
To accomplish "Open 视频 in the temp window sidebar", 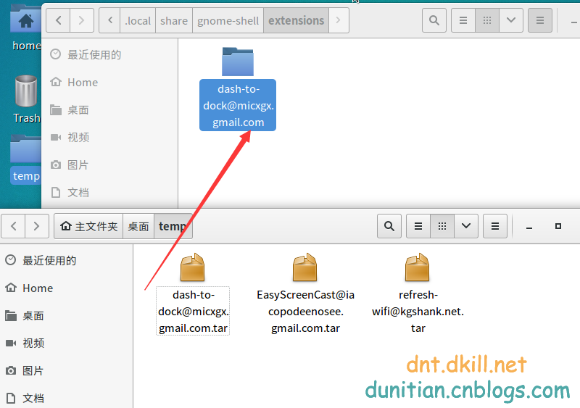I will click(x=67, y=344).
